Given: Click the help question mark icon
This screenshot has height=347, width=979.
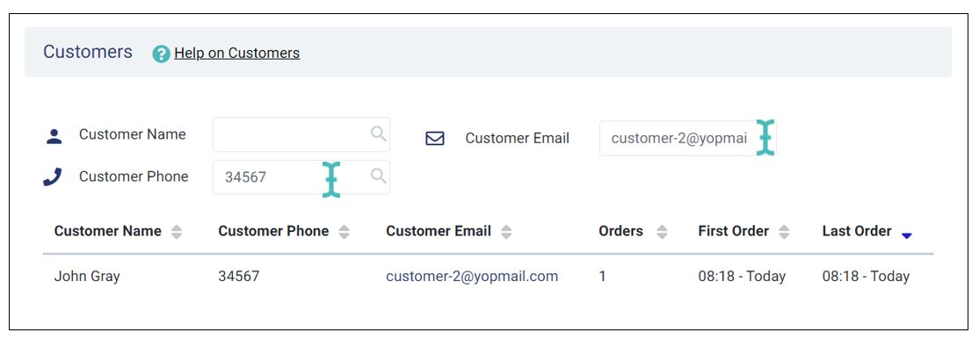Looking at the screenshot, I should (161, 54).
